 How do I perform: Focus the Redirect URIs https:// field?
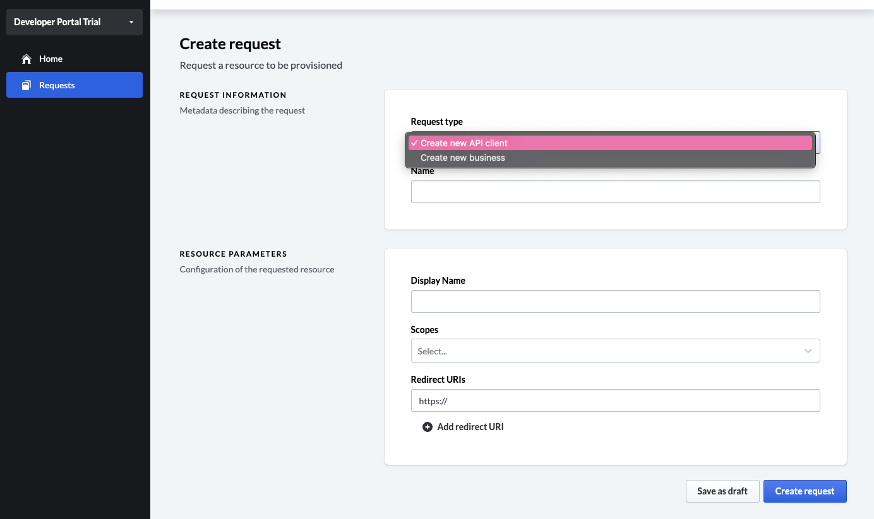(615, 400)
